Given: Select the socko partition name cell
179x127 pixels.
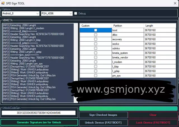Looking at the screenshot, I should coord(128,44).
